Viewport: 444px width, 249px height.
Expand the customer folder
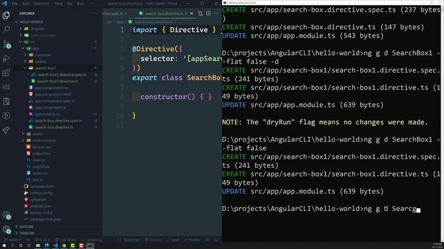coord(43,55)
